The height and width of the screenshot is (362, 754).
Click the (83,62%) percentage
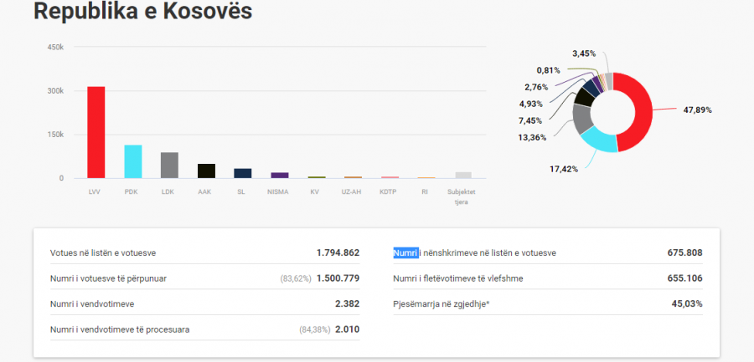tap(296, 278)
